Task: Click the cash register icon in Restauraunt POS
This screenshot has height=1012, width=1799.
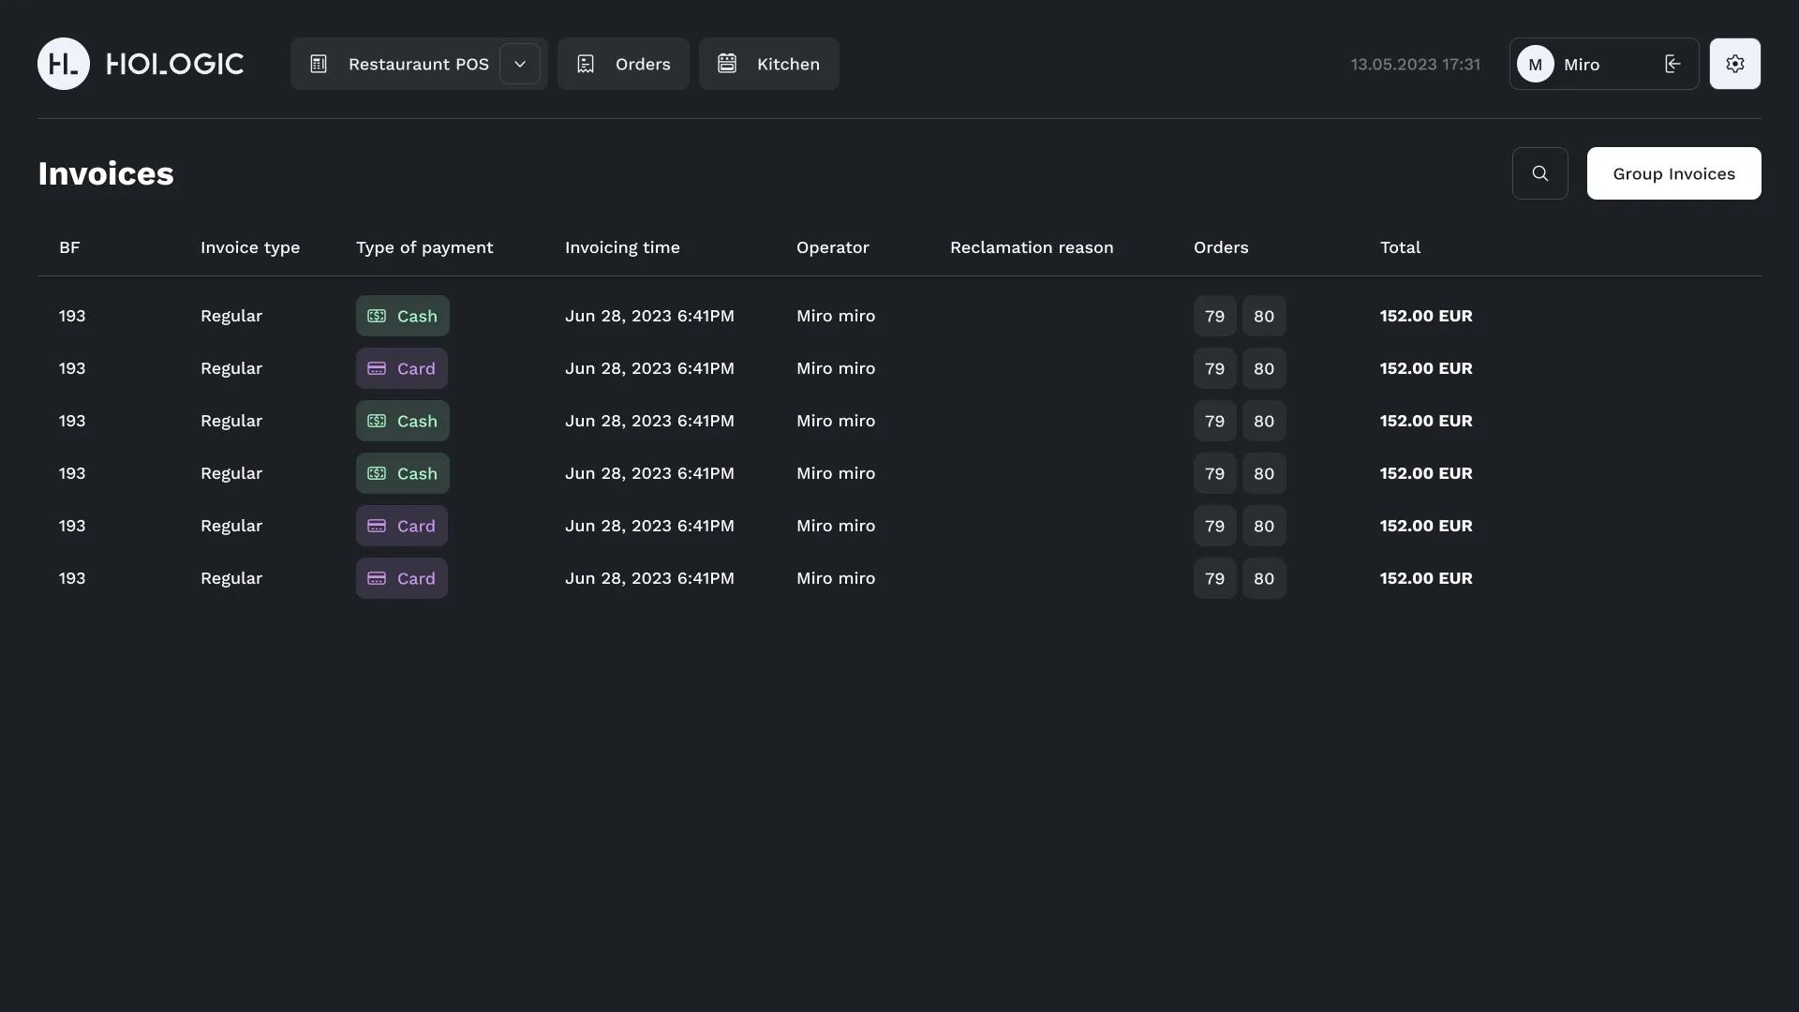Action: [319, 63]
